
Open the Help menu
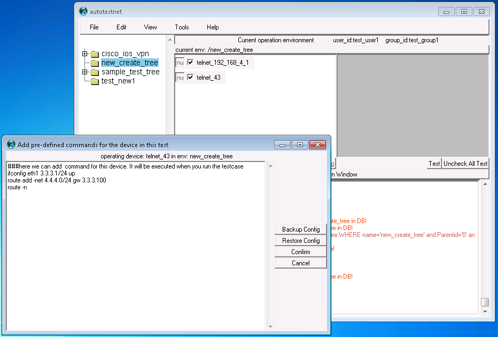[213, 27]
